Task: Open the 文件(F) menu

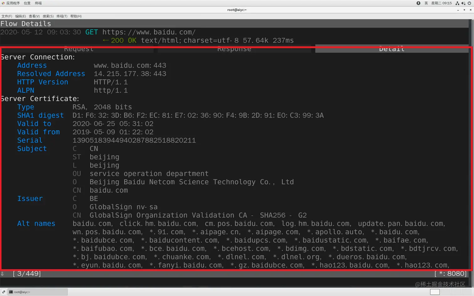Action: [7, 16]
